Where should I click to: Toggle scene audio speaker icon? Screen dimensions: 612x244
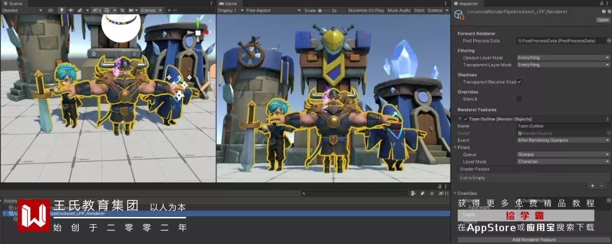point(71,11)
